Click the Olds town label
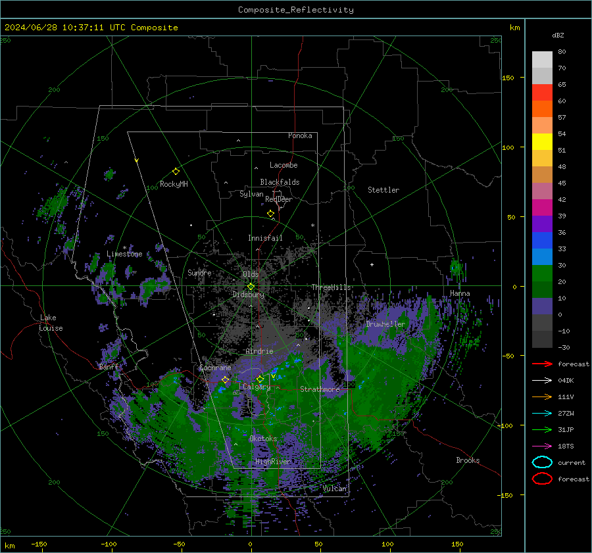The image size is (592, 553). click(251, 274)
